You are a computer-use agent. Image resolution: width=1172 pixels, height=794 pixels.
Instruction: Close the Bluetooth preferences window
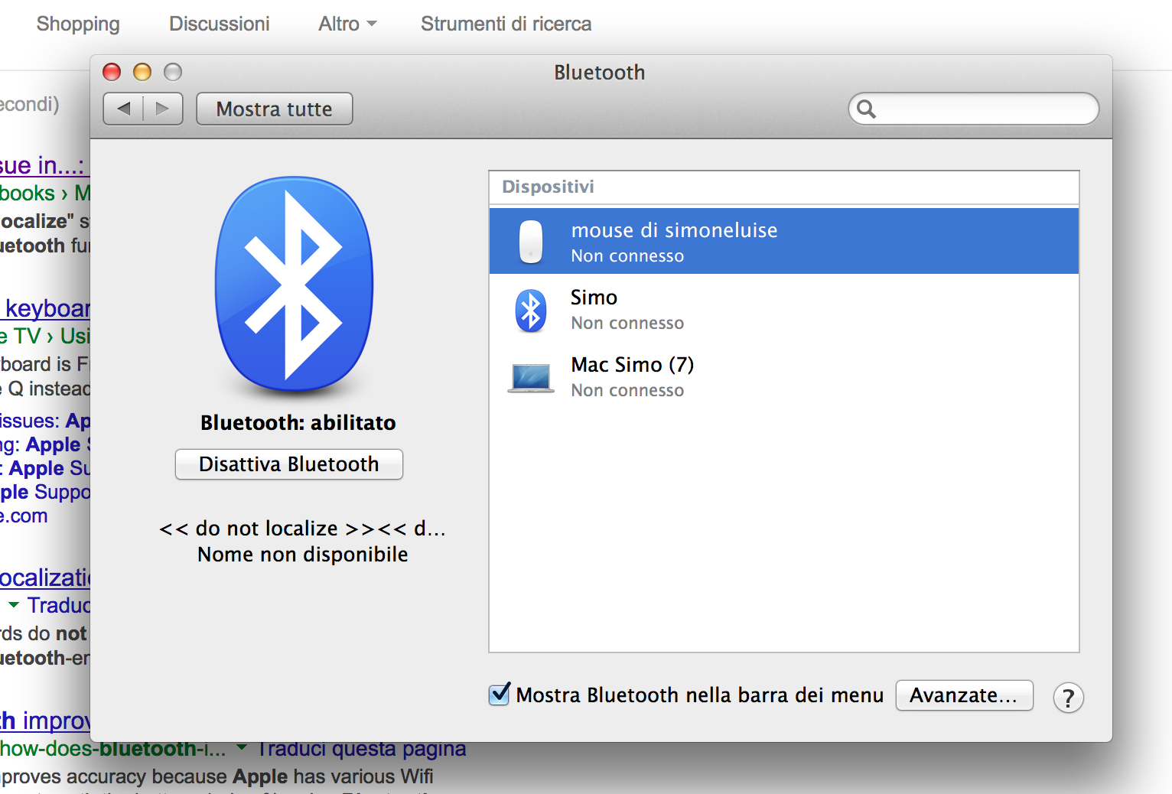(112, 72)
